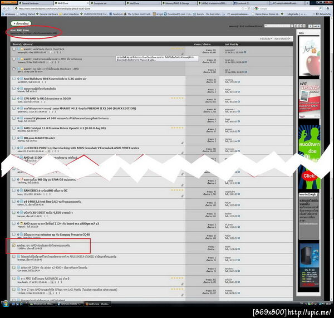Open x4 640@3.6 test linx 0.63 thread
Viewport: 334px width, 318px height.
click(x=52, y=202)
